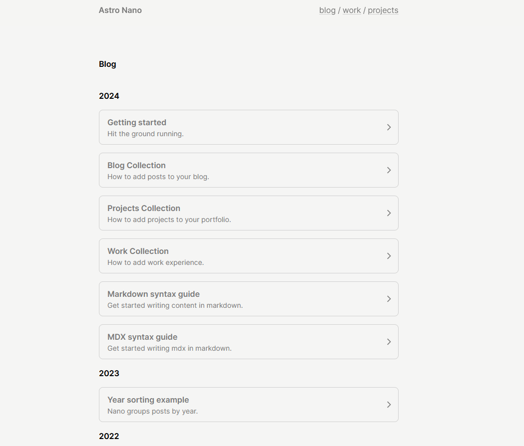Click the chevron on Markdown syntax guide card
The image size is (524, 446).
[389, 299]
